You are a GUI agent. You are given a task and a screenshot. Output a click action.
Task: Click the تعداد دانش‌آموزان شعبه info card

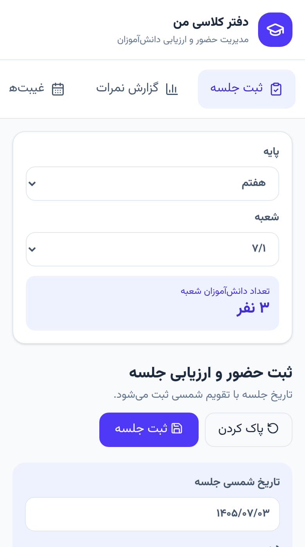point(152,303)
